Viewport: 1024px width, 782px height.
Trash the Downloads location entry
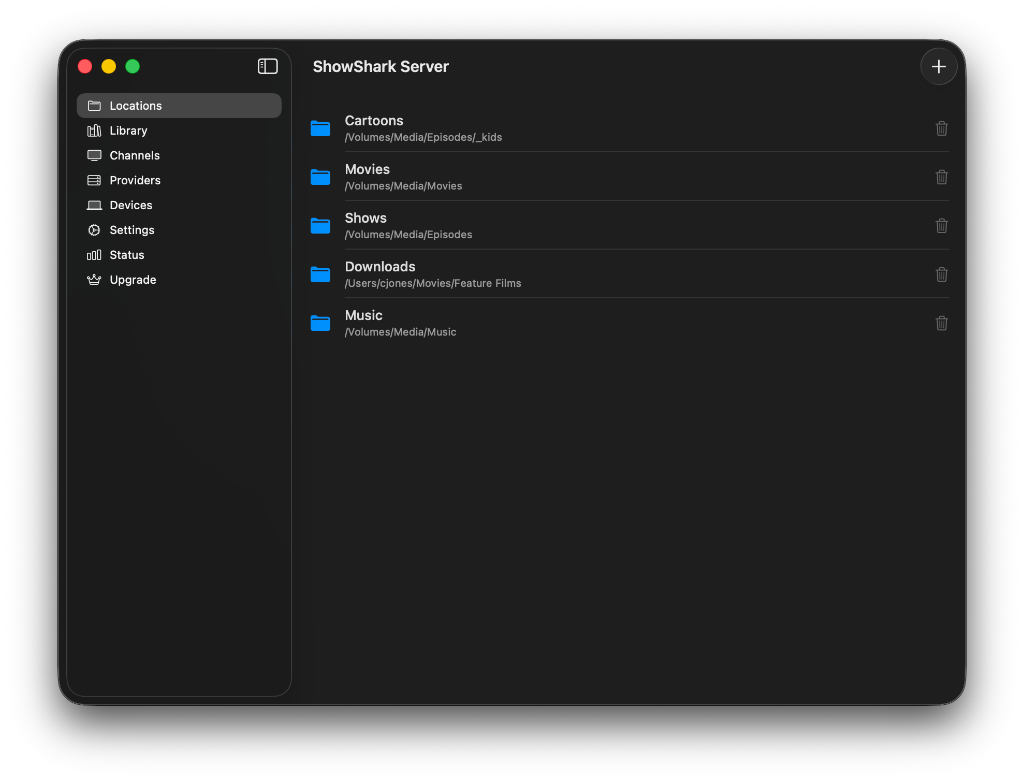tap(941, 274)
